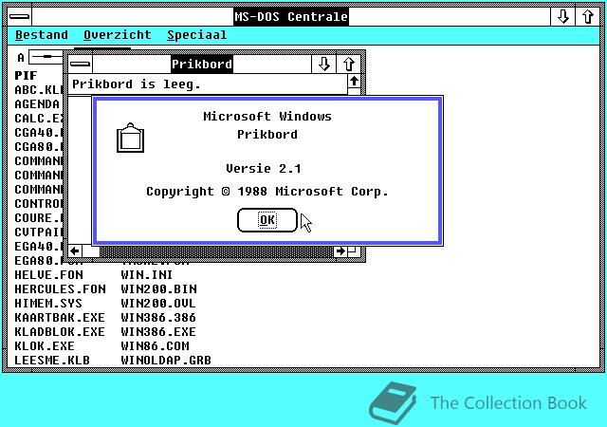
Task: Select file HELVE.FON
Action: coord(48,275)
